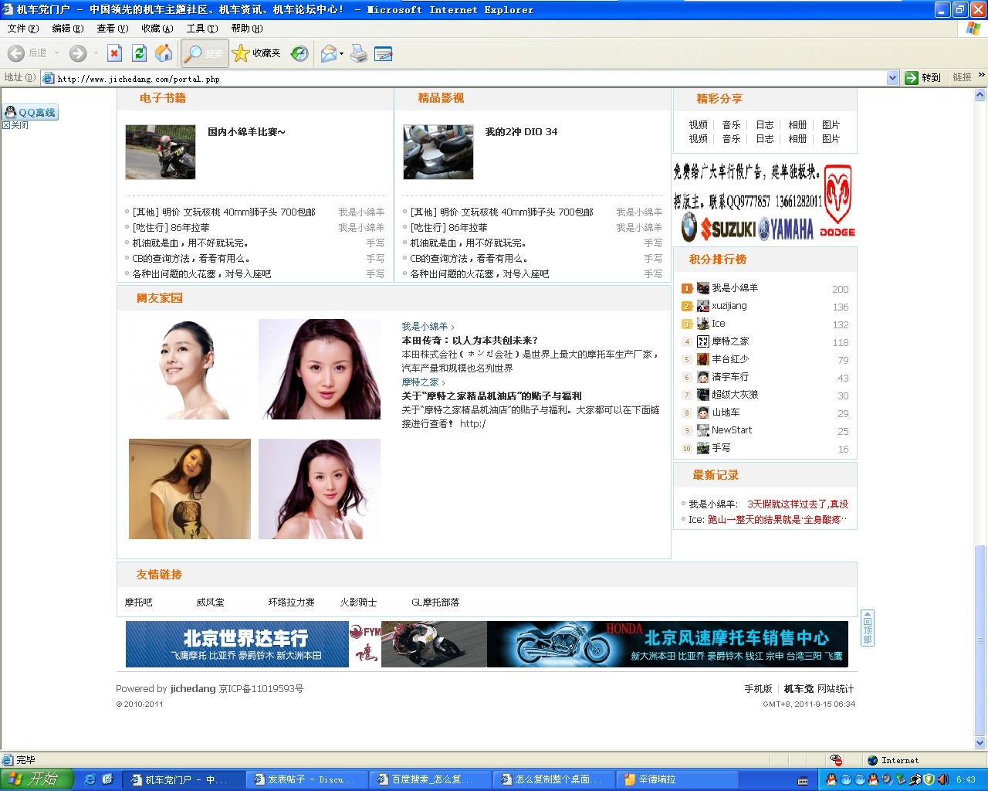Click the IE Forward arrow button
This screenshot has width=988, height=791.
[78, 53]
